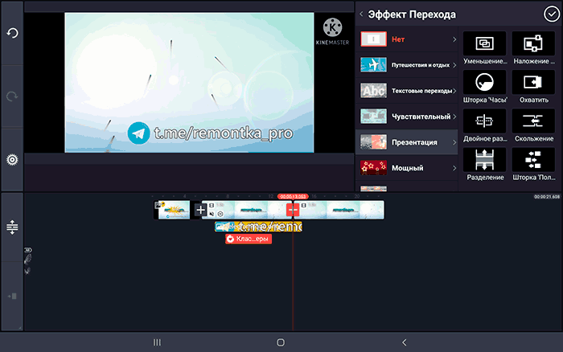Choose the Охватить transition
This screenshot has height=352, width=563.
coord(533,87)
